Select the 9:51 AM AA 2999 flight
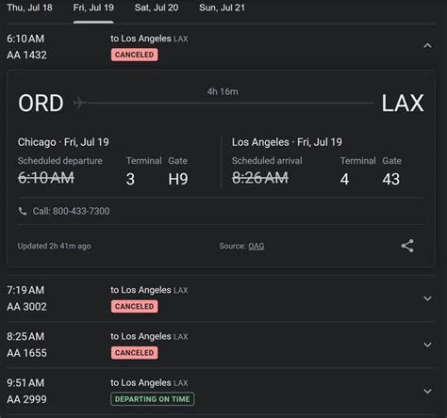Image resolution: width=447 pixels, height=418 pixels. (x=221, y=391)
